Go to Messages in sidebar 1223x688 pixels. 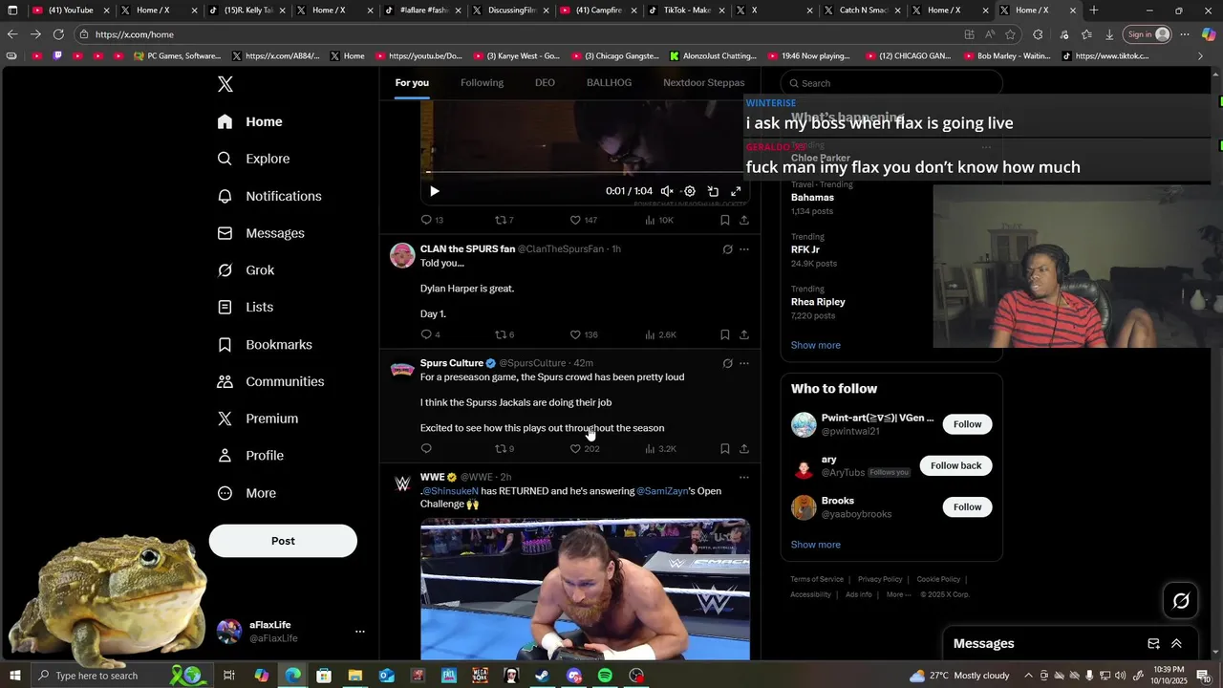coord(261,233)
